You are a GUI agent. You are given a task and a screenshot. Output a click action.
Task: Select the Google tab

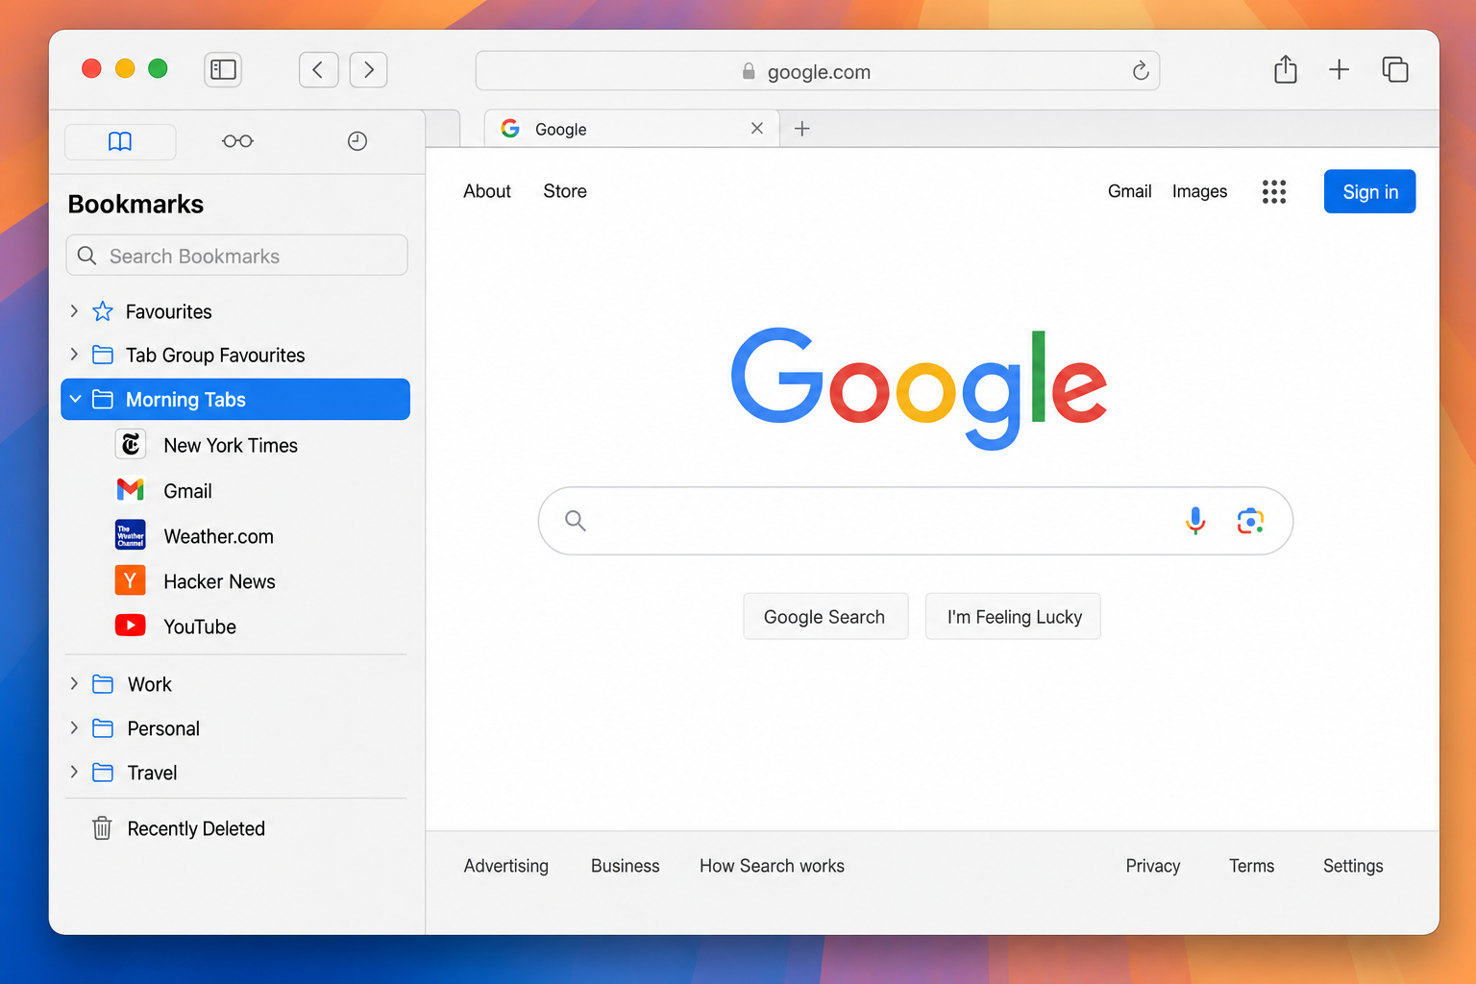631,129
